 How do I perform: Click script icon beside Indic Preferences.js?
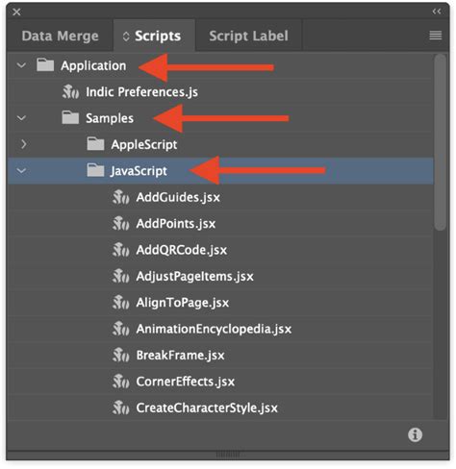(70, 92)
